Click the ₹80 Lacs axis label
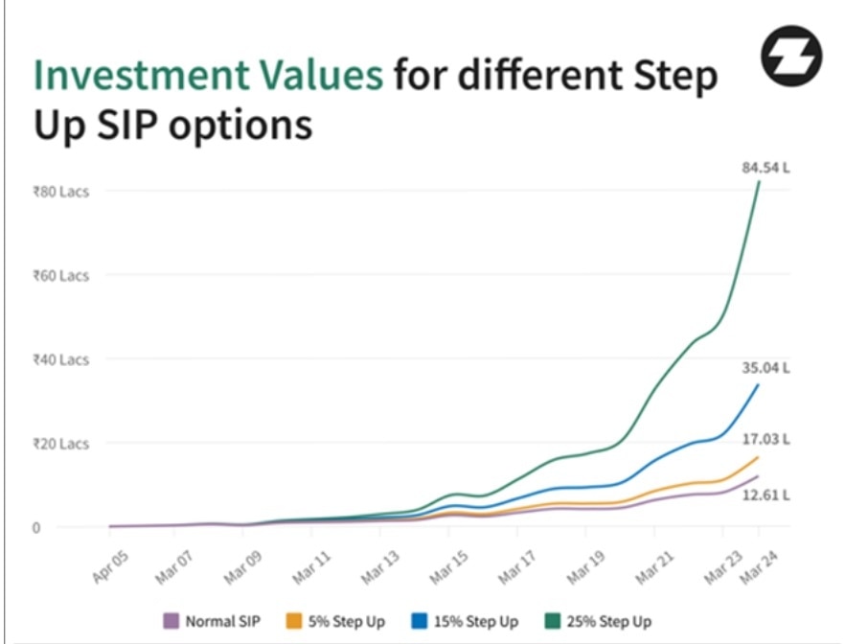Image resolution: width=845 pixels, height=644 pixels. coord(61,192)
